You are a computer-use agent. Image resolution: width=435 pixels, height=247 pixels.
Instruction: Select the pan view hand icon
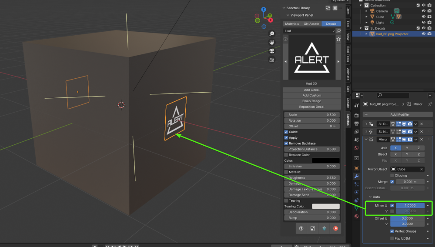(272, 42)
